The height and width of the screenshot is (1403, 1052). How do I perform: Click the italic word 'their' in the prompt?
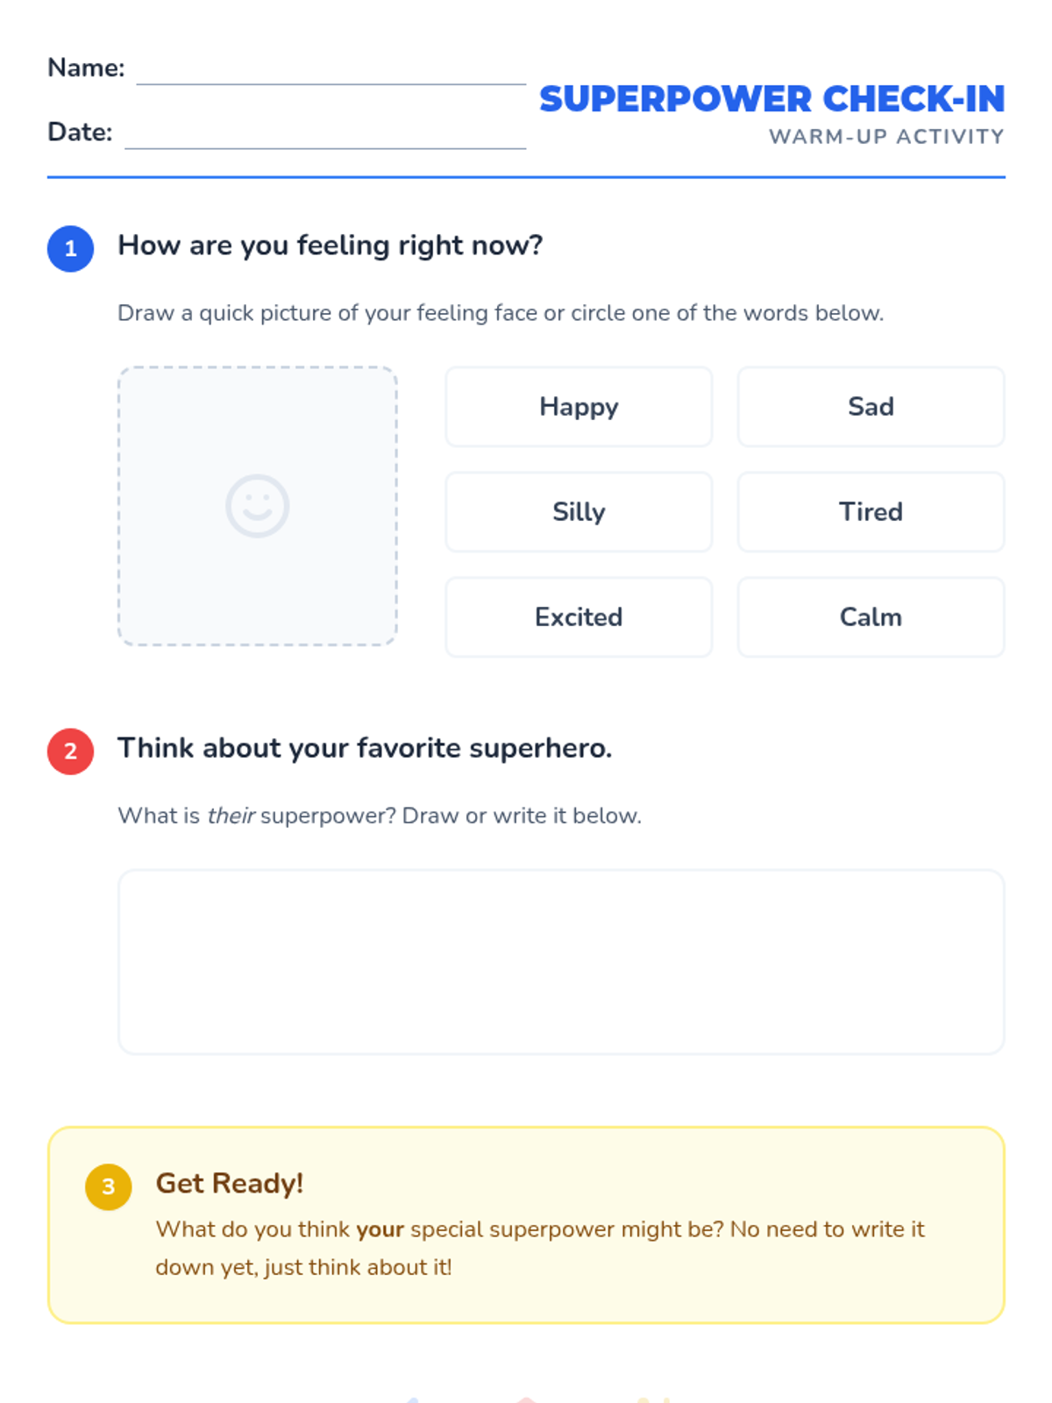(x=231, y=815)
